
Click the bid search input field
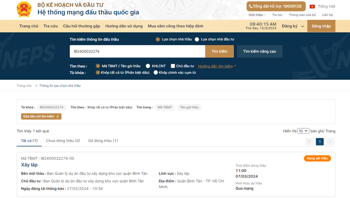click(x=137, y=51)
